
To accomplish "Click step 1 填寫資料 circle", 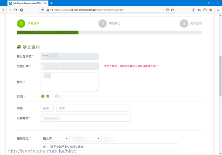I will pos(21,24).
